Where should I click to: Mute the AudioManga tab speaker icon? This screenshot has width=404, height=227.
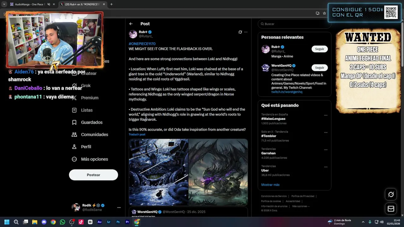49,4
